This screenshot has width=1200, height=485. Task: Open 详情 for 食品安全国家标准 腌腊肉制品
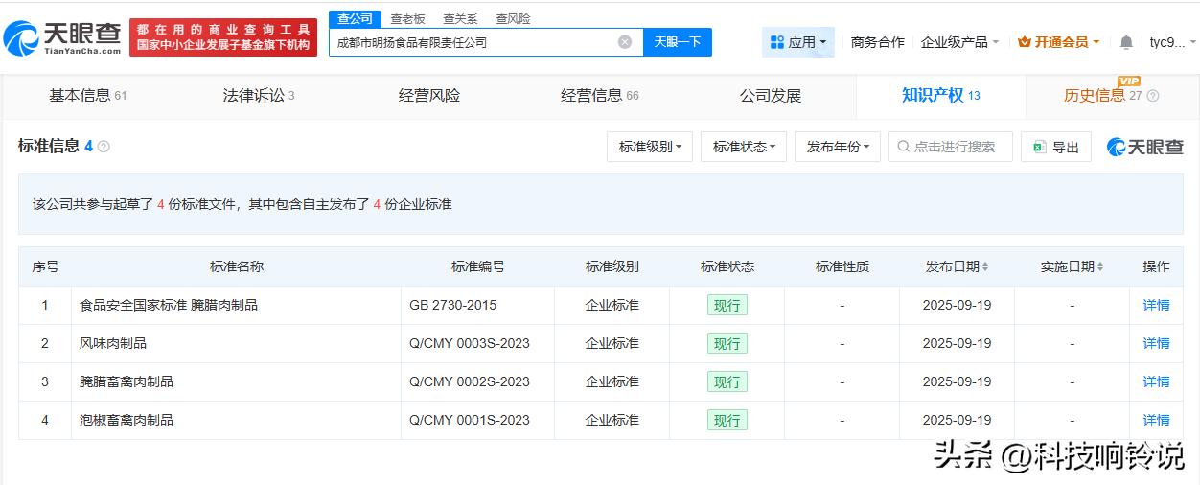point(1156,305)
